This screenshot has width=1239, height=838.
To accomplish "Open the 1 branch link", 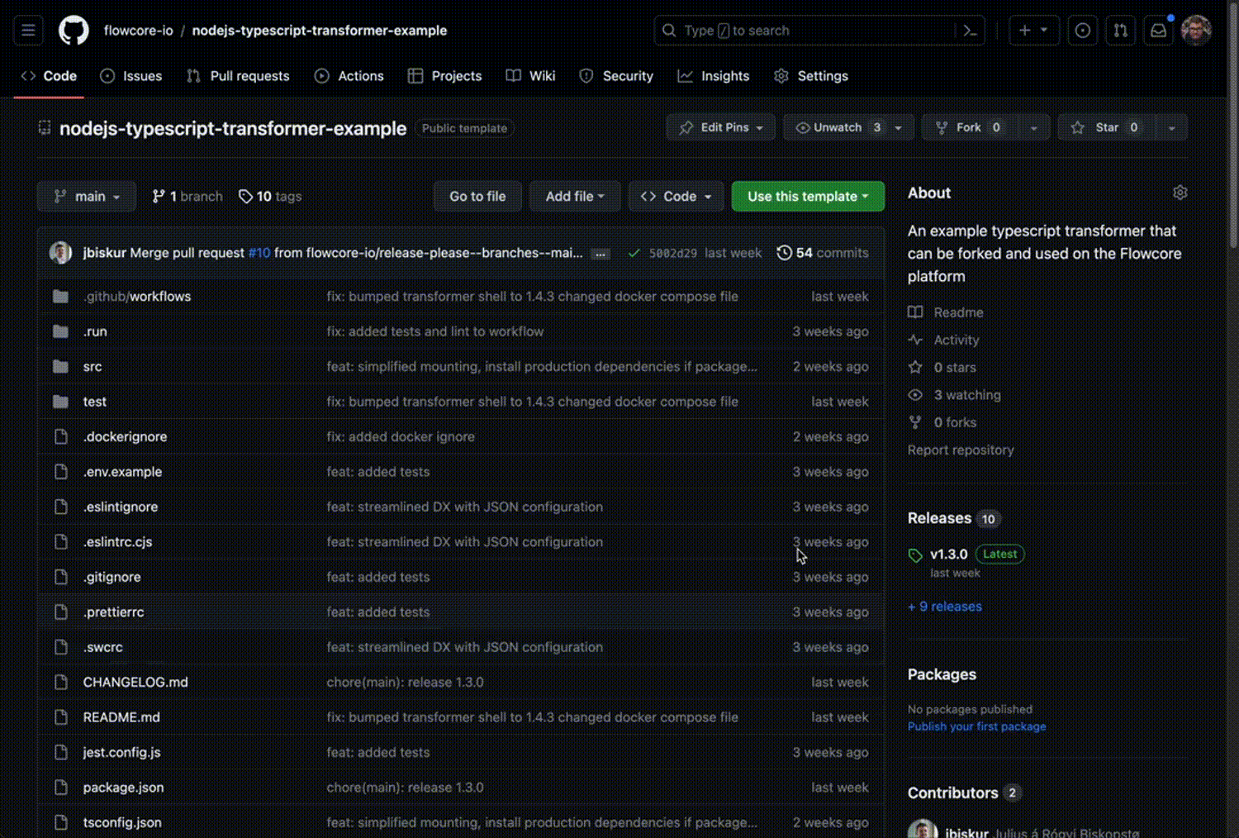I will (x=188, y=197).
